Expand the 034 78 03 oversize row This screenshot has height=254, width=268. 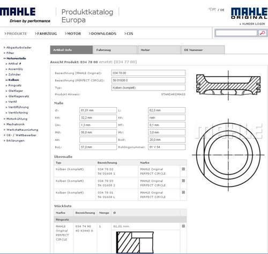[x=183, y=181]
